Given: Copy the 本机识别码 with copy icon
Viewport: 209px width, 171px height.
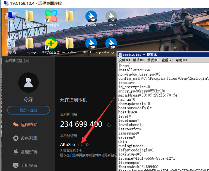Looking at the screenshot, I should [109, 125].
